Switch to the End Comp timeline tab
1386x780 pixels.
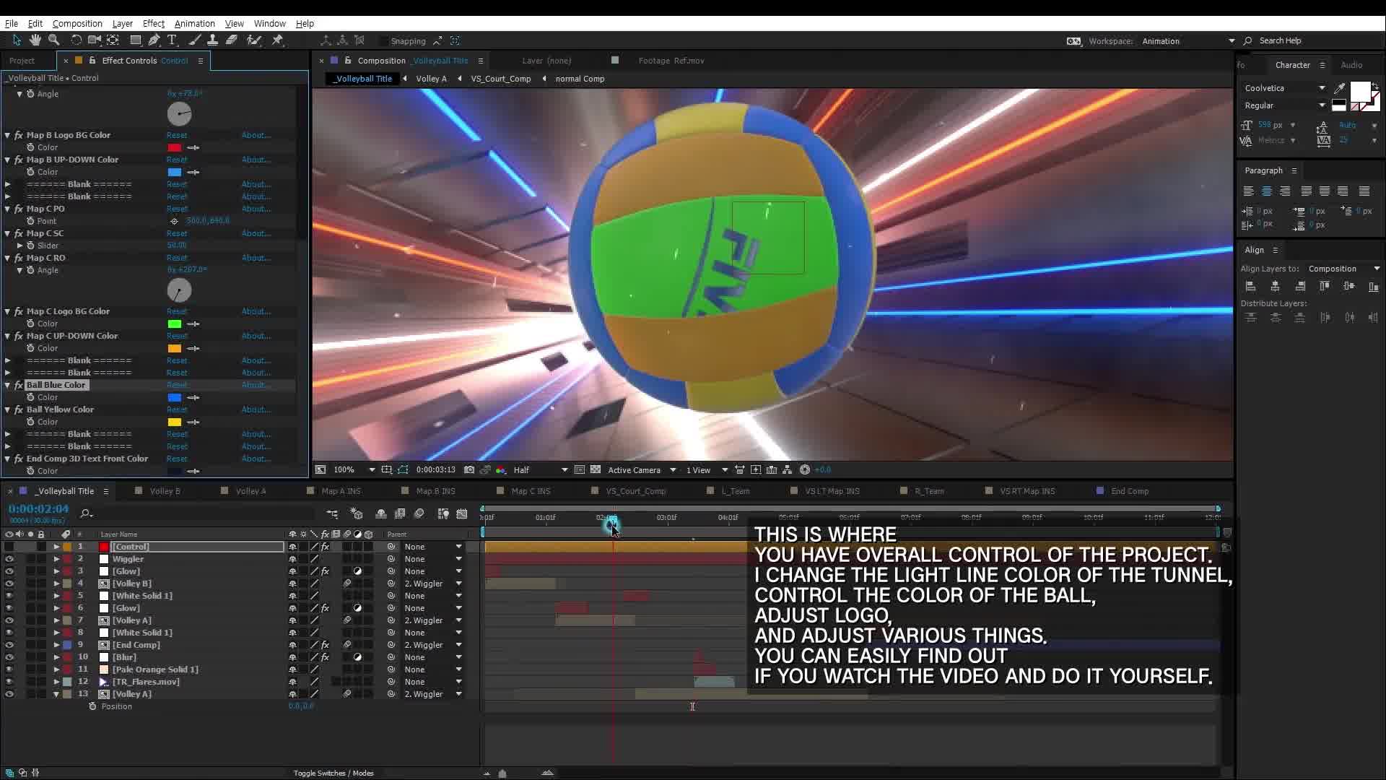click(1130, 491)
